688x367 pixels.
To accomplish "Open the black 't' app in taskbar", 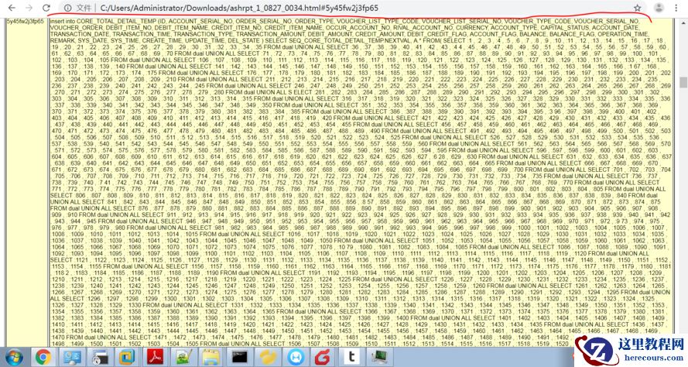I will [351, 357].
